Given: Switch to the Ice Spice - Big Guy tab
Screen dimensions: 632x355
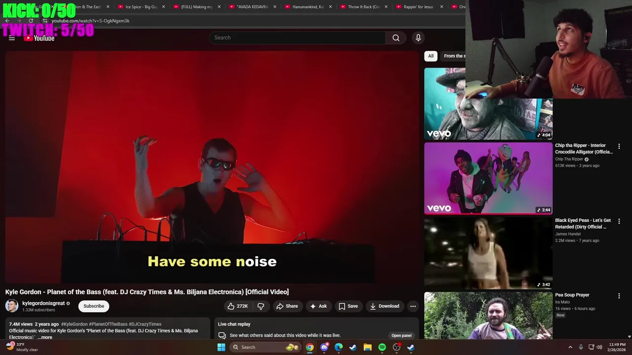Looking at the screenshot, I should coord(141,7).
